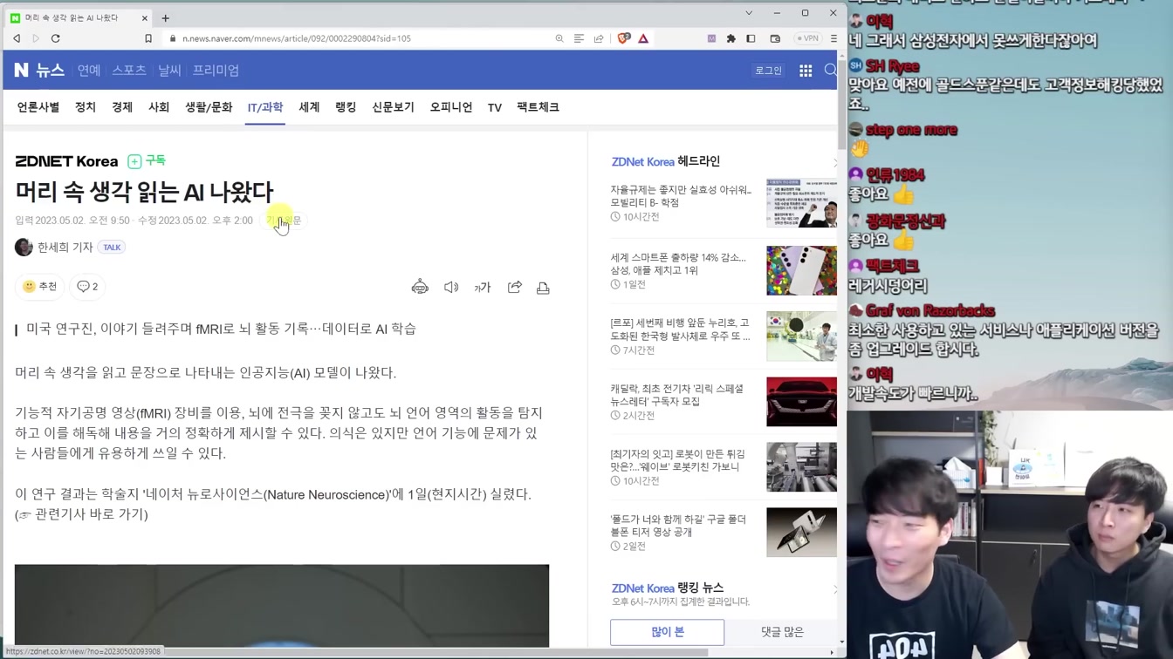Subscribe to ZDNet Korea with 구독 button
The image size is (1173, 659).
[147, 160]
